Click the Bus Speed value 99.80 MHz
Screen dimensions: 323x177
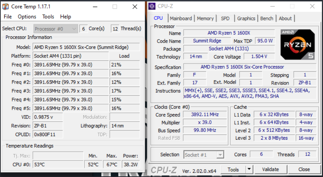[x=205, y=130]
